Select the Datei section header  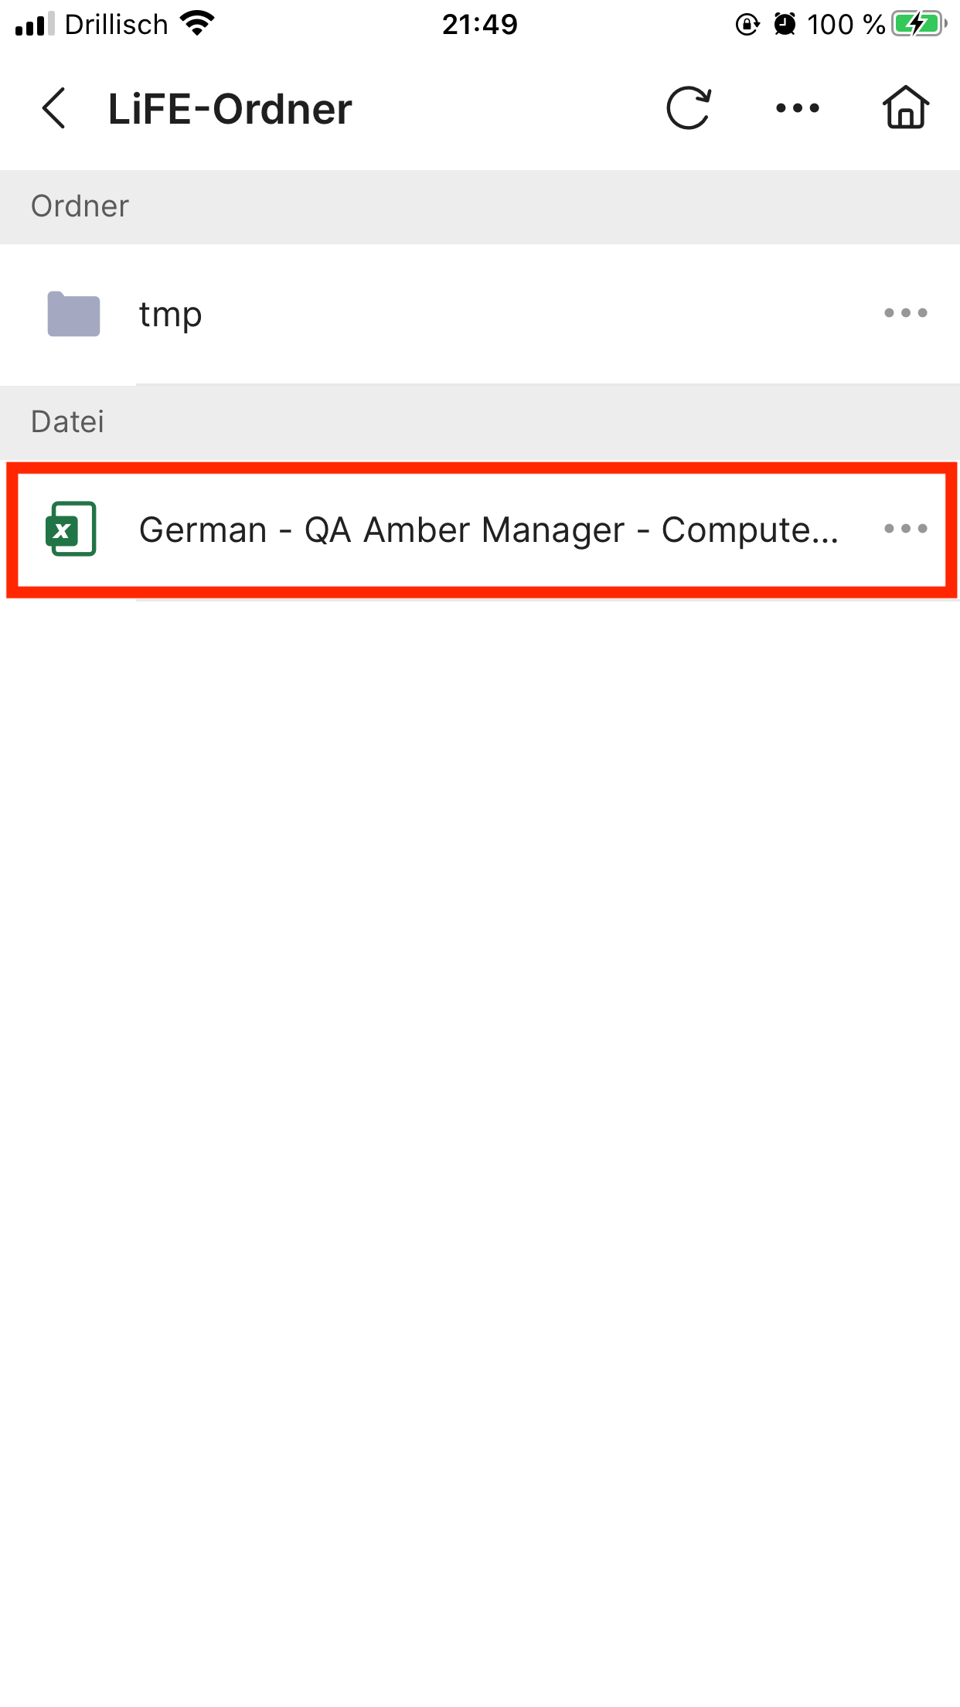[480, 423]
